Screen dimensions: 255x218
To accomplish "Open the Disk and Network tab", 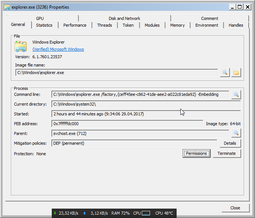I will pos(124,18).
